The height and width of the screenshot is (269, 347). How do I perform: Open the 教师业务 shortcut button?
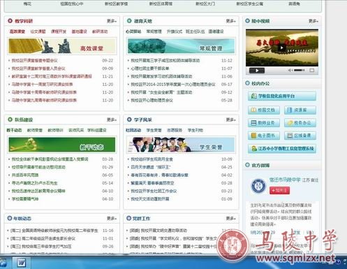(264, 123)
